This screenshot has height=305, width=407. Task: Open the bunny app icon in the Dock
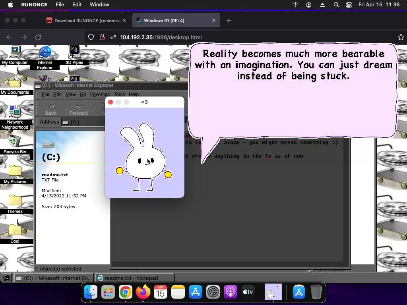(273, 292)
